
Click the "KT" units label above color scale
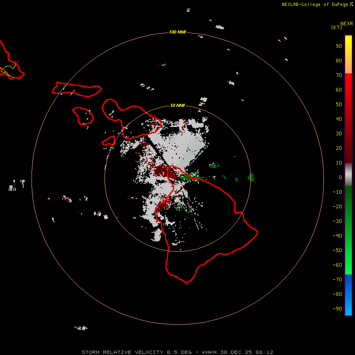click(x=337, y=27)
